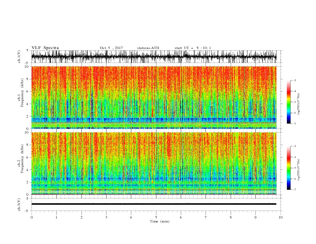The height and width of the screenshot is (244, 316).
Task: Click the "8" minute tick on the time axis
Action: (231, 217)
